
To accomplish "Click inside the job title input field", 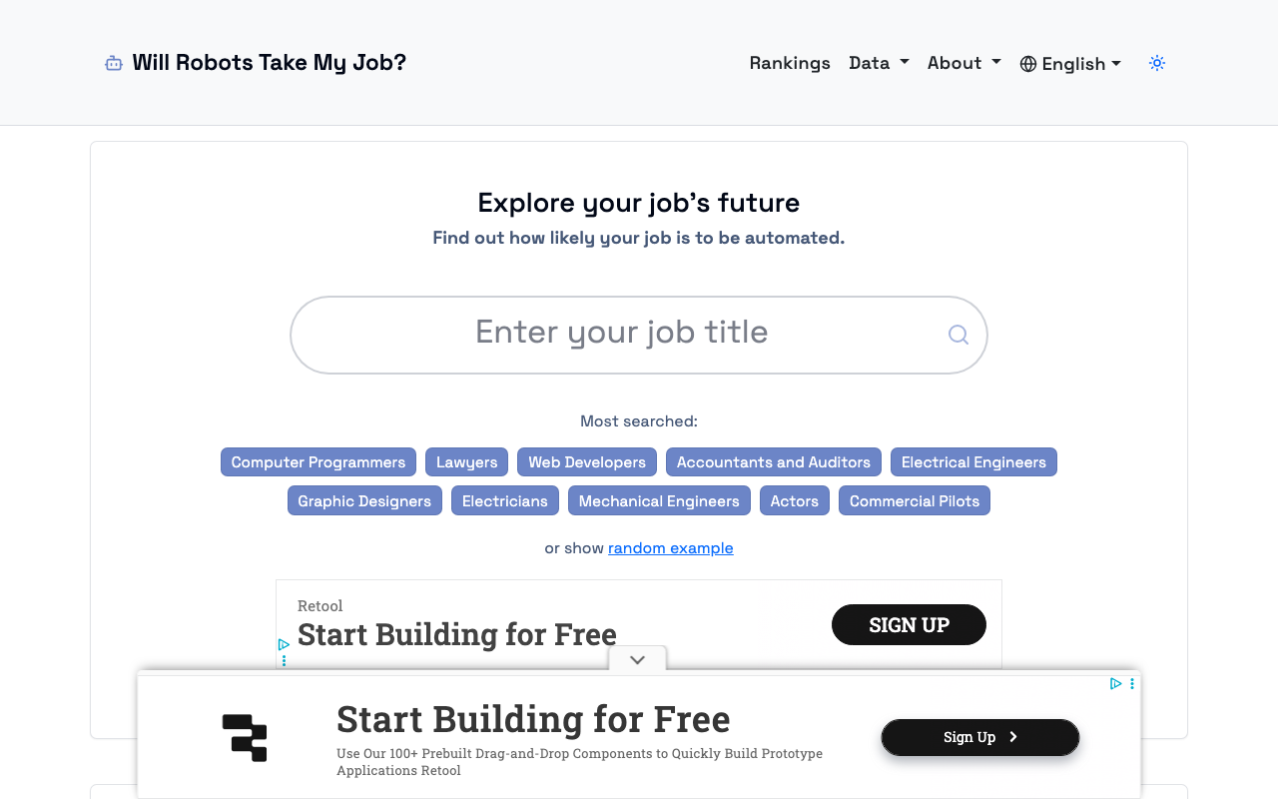I will point(621,335).
